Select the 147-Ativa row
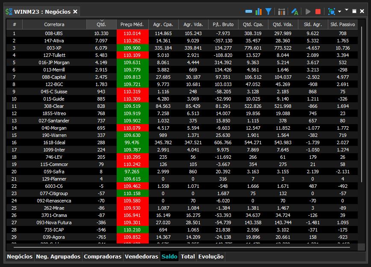The height and width of the screenshot is (267, 371). tap(182, 41)
